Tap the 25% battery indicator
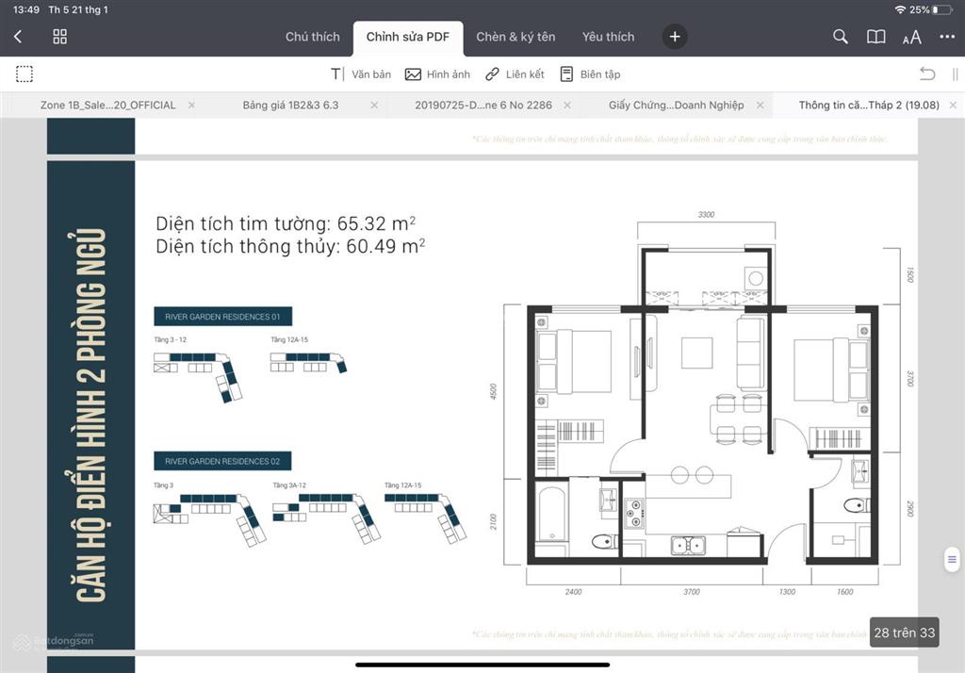This screenshot has height=673, width=965. click(x=930, y=9)
